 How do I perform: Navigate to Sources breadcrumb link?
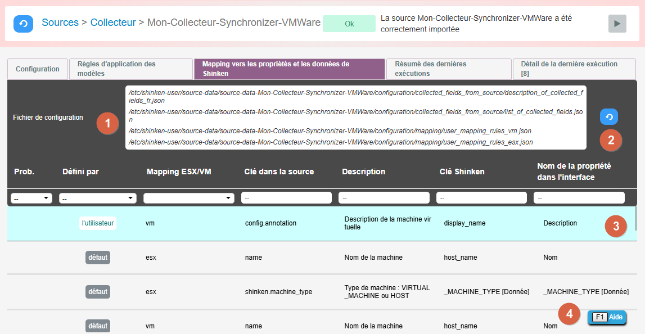[x=60, y=22]
